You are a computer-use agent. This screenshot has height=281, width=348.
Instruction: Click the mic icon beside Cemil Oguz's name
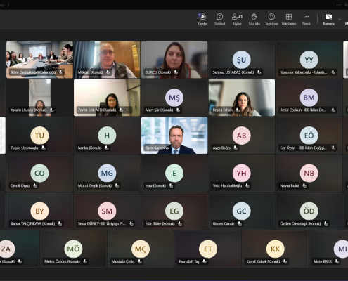pos(35,185)
